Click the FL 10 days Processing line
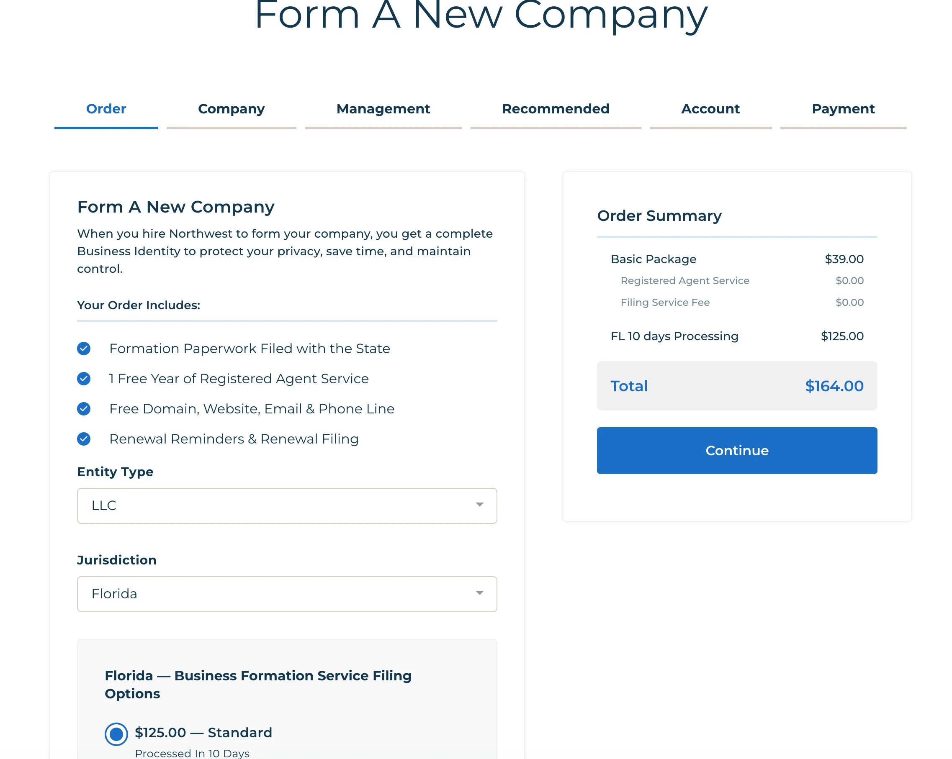Image resolution: width=952 pixels, height=759 pixels. tap(674, 336)
